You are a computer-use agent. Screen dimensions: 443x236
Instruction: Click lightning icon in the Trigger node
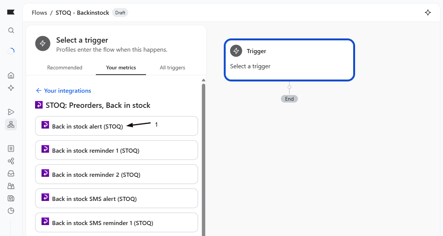236,51
